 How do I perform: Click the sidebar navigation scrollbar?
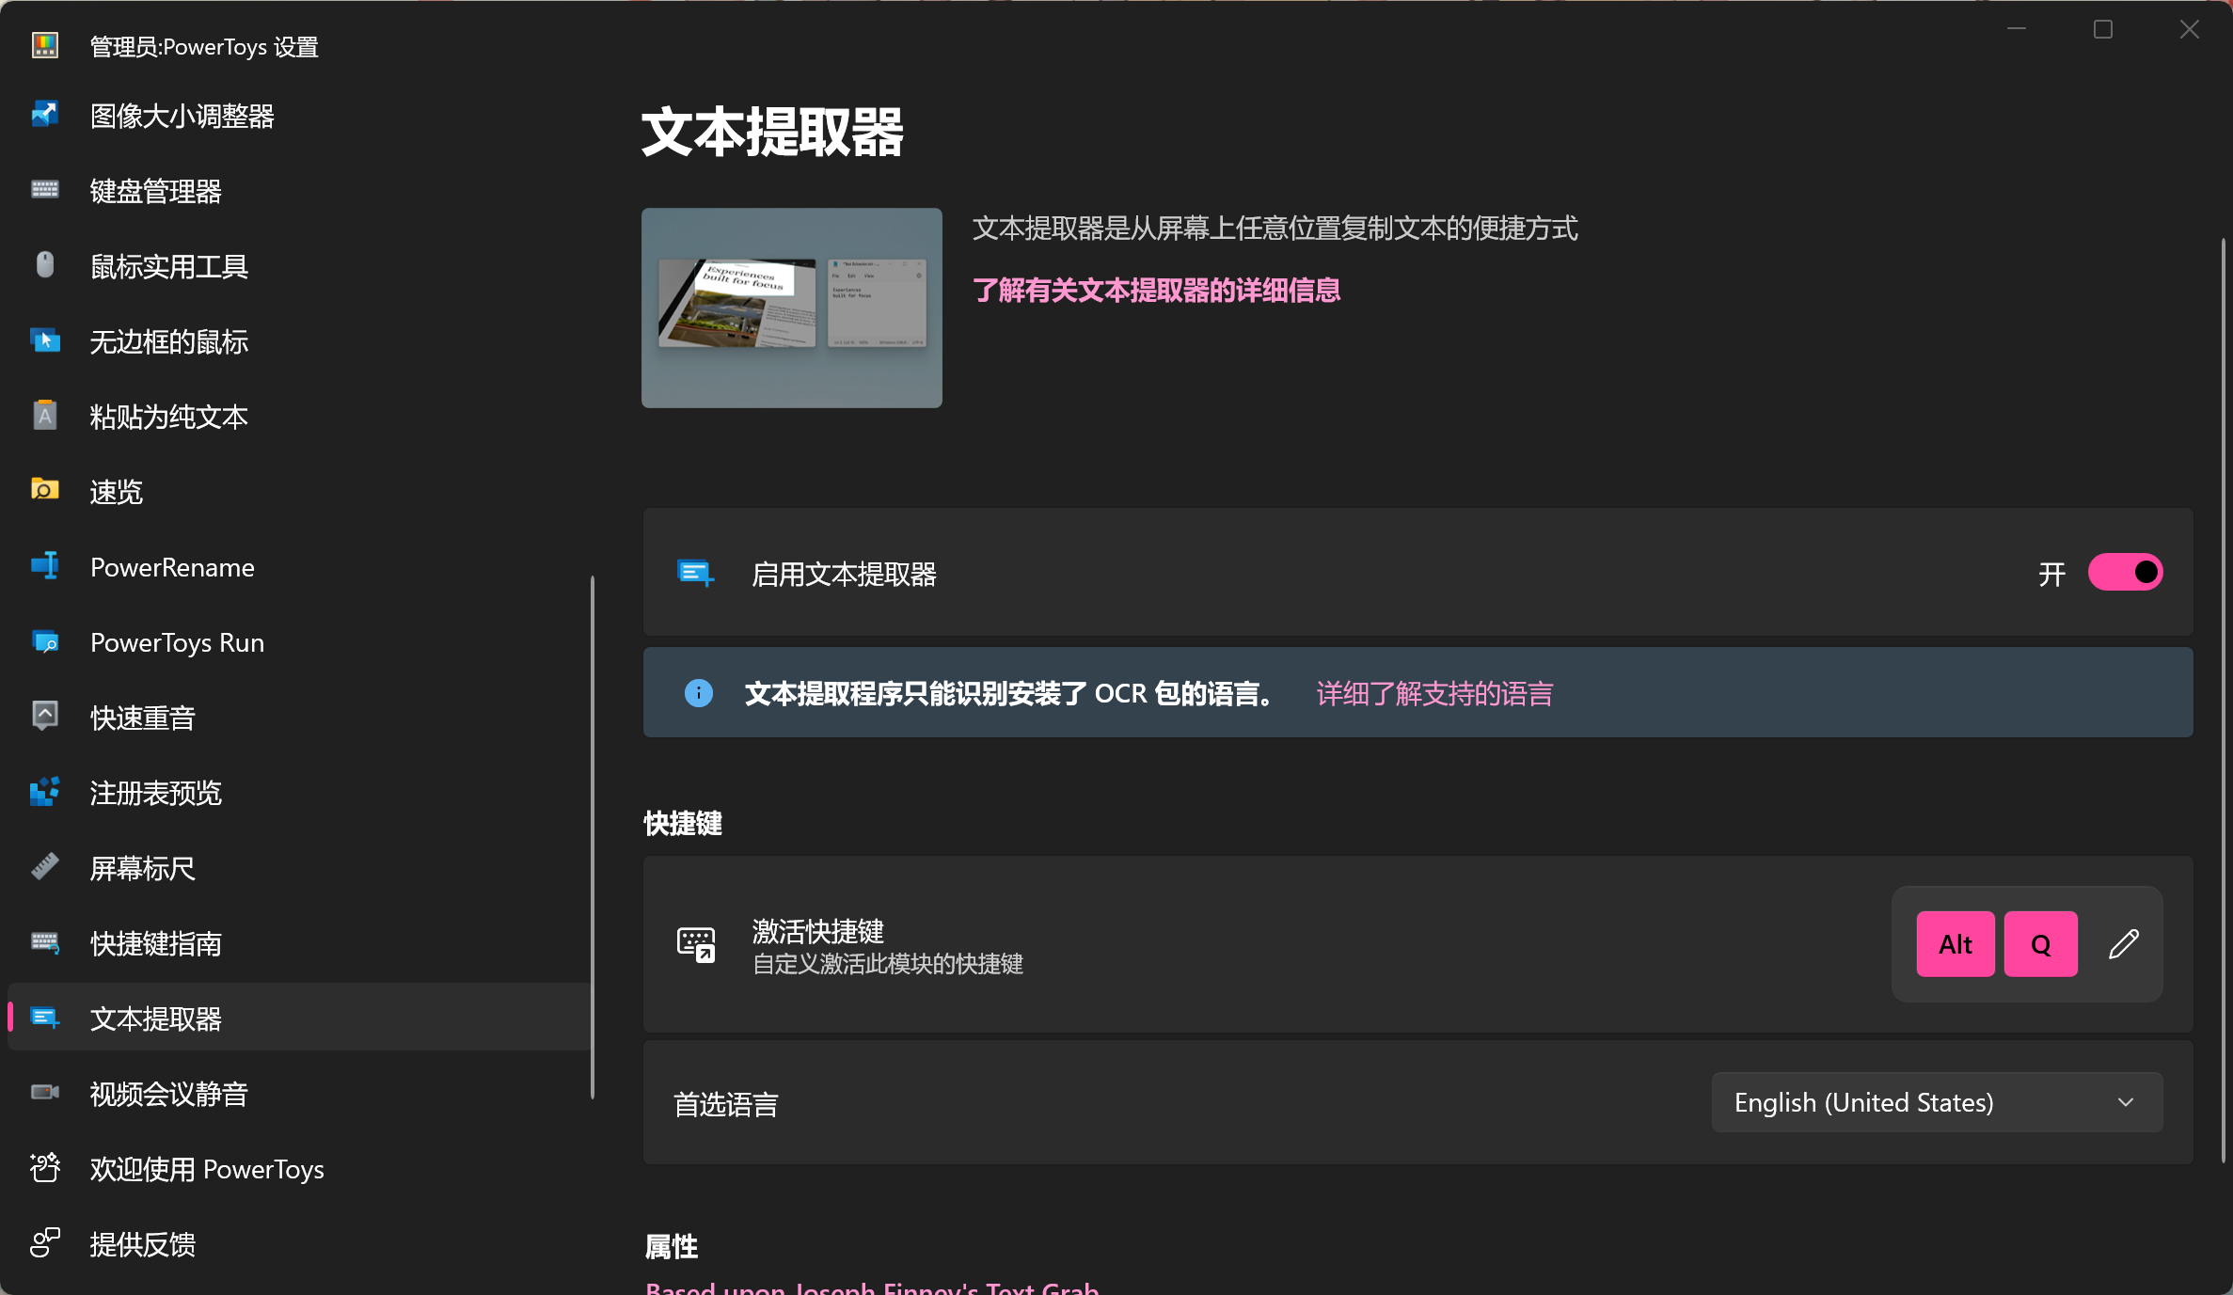(593, 837)
